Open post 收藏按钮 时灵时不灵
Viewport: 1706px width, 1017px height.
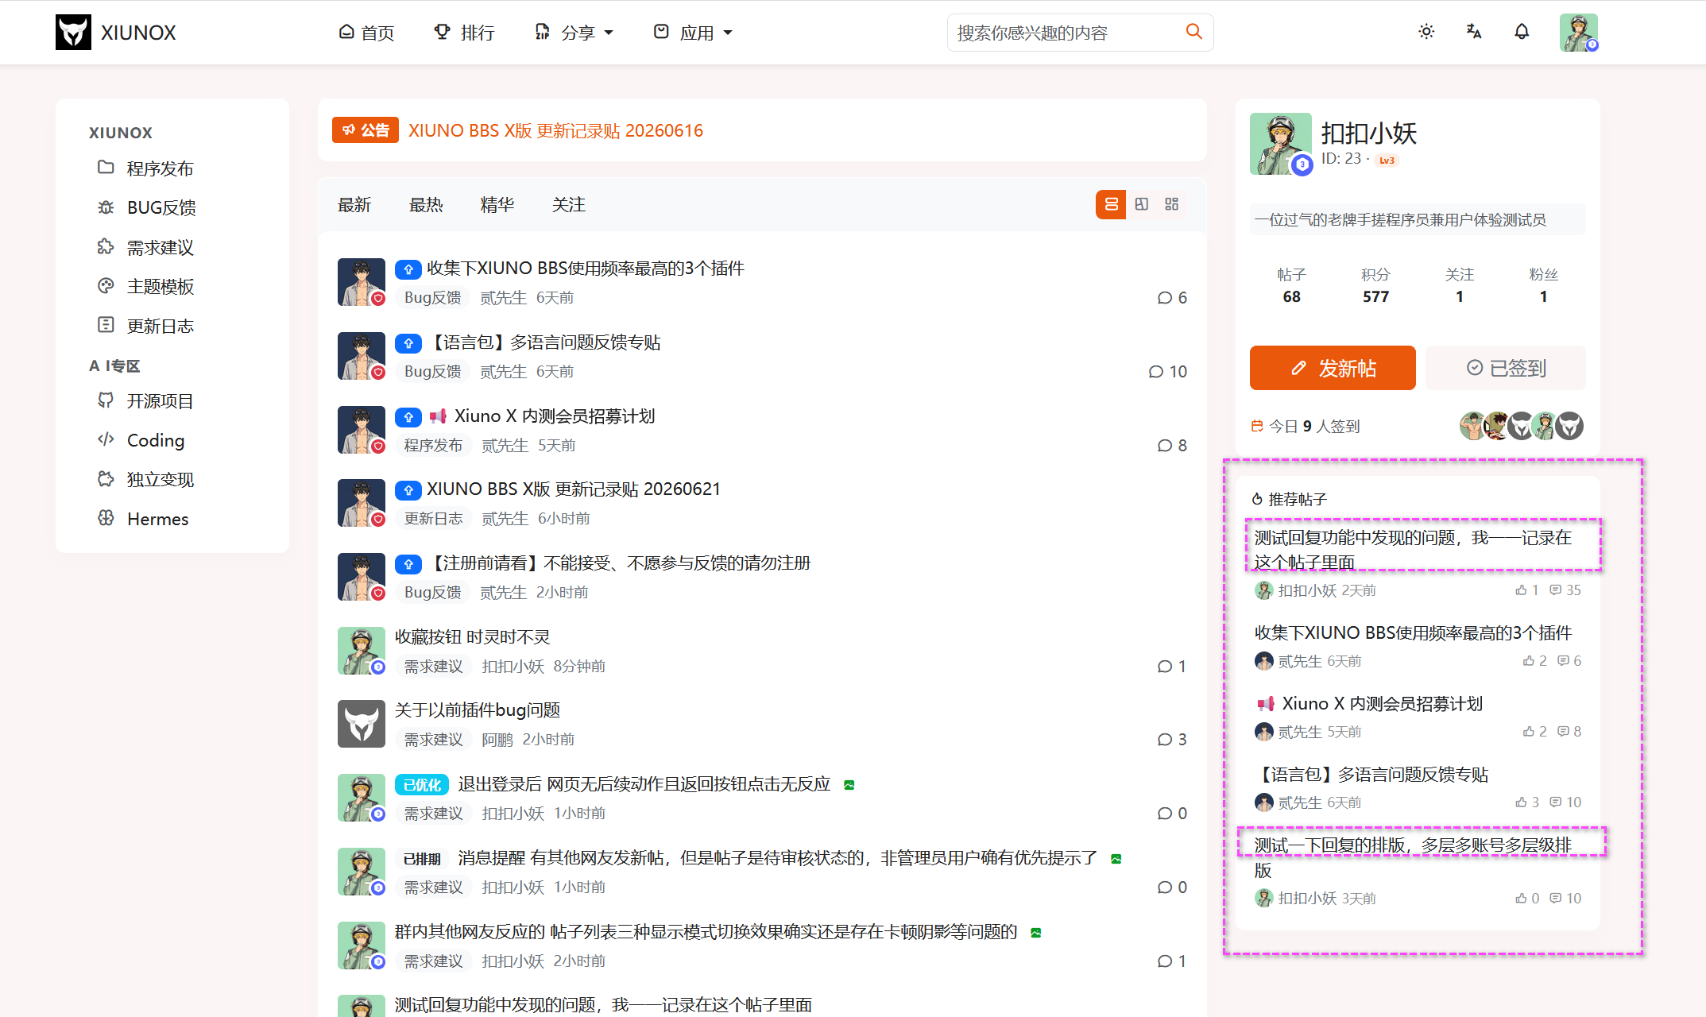(x=472, y=637)
